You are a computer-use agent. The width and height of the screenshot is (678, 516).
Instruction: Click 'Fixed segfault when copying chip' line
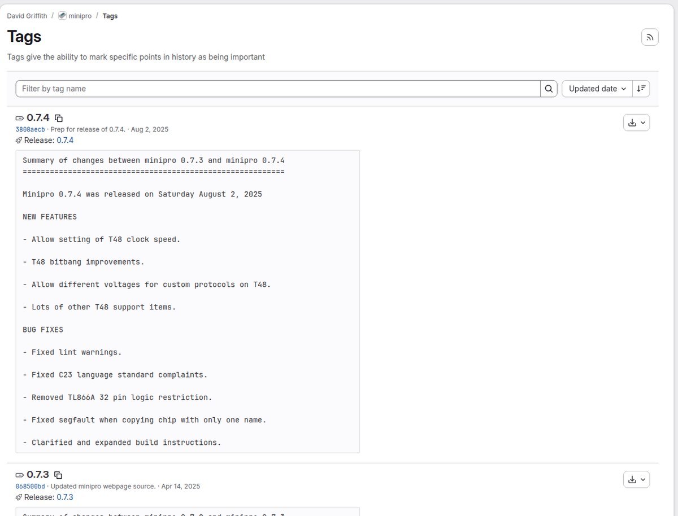tap(145, 420)
